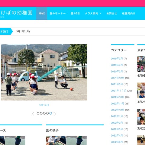Open the 3月17日(月) news item
The image size is (145, 145).
pyautogui.click(x=23, y=31)
